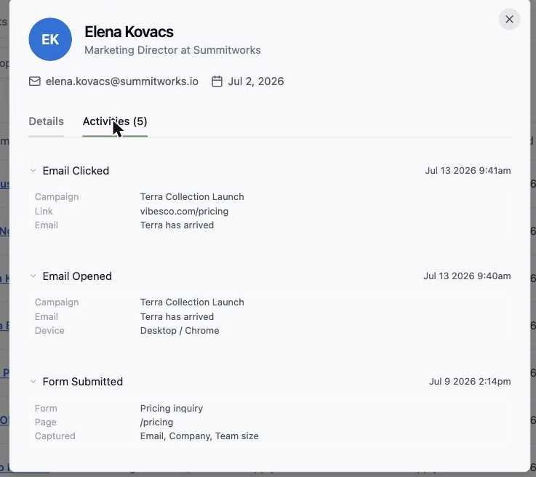This screenshot has width=536, height=477.
Task: Switch to the Details tab
Action: point(46,121)
